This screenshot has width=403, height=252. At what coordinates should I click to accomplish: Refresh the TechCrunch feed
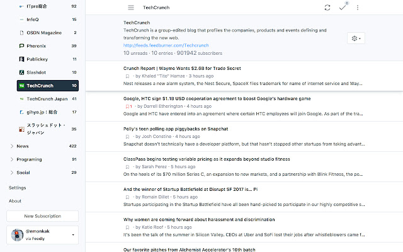pyautogui.click(x=327, y=8)
